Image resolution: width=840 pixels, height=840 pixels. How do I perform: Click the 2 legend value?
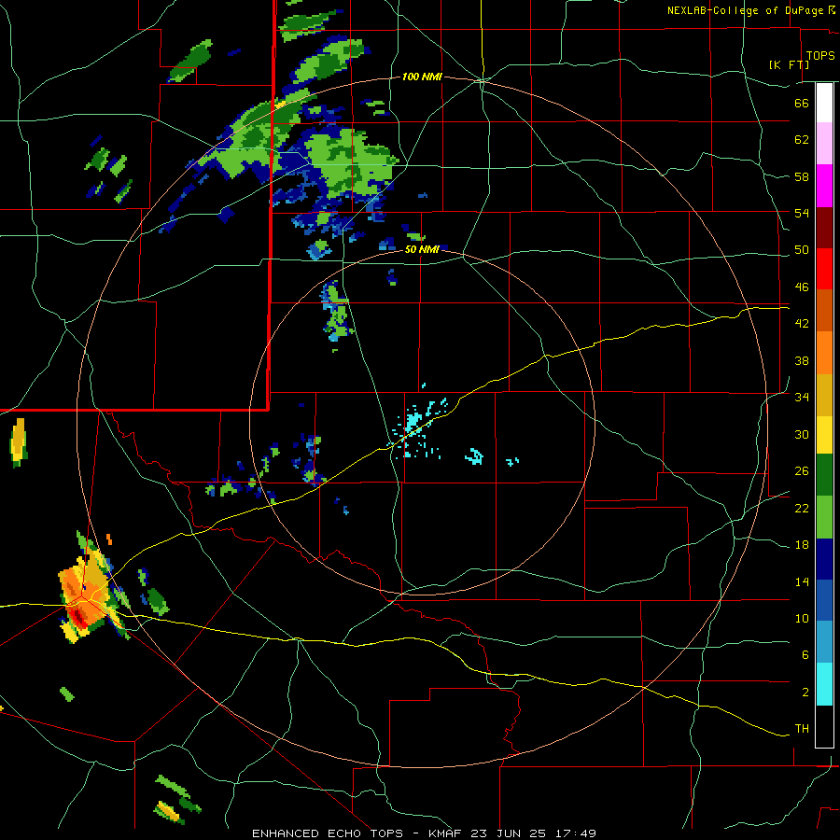(805, 693)
